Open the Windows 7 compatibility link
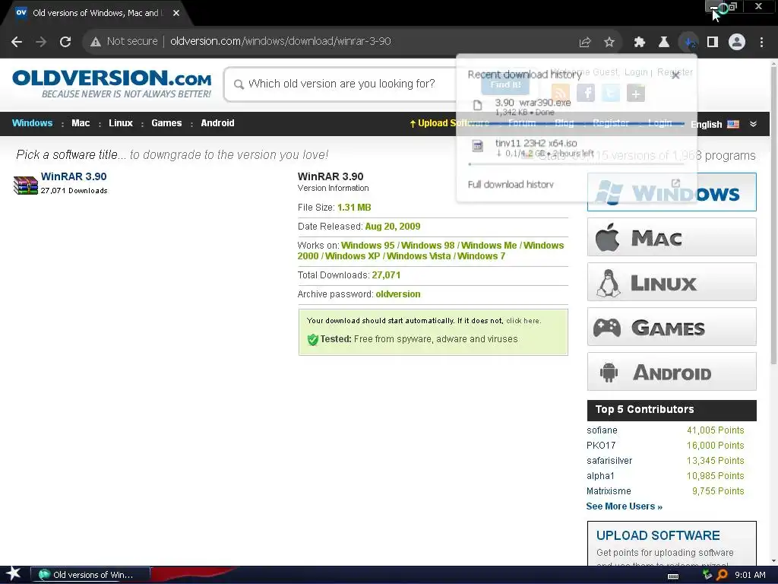778x584 pixels. tap(481, 256)
